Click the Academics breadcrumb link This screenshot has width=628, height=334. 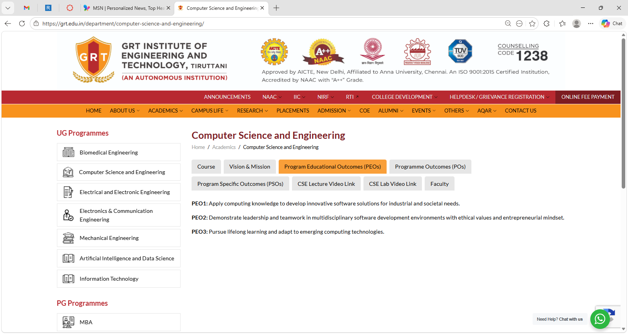point(224,147)
